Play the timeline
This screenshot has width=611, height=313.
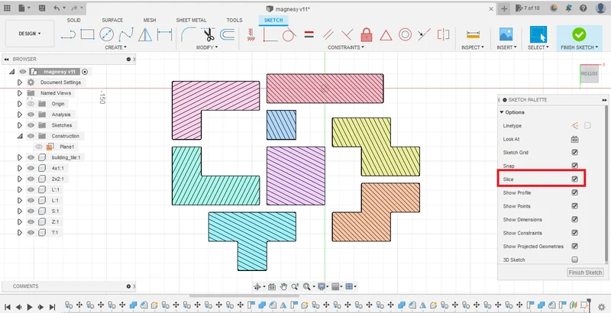[x=30, y=307]
